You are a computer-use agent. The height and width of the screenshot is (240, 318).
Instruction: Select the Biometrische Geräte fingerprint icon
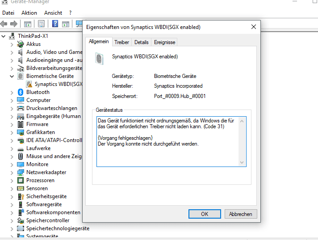click(20, 76)
